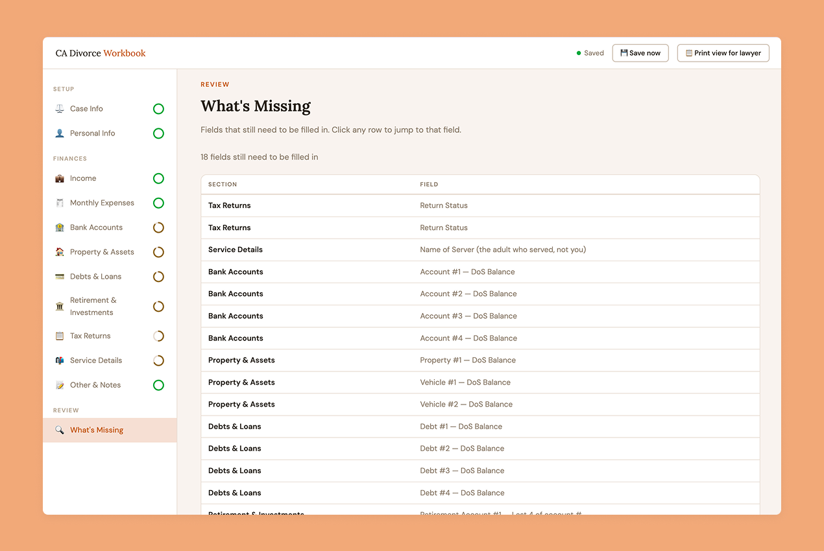Click the Save now button
Screen dimensions: 824x551
(640, 53)
